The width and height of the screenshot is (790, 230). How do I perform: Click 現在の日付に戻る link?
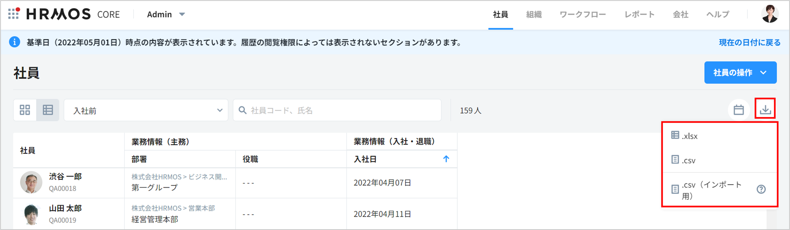[749, 43]
